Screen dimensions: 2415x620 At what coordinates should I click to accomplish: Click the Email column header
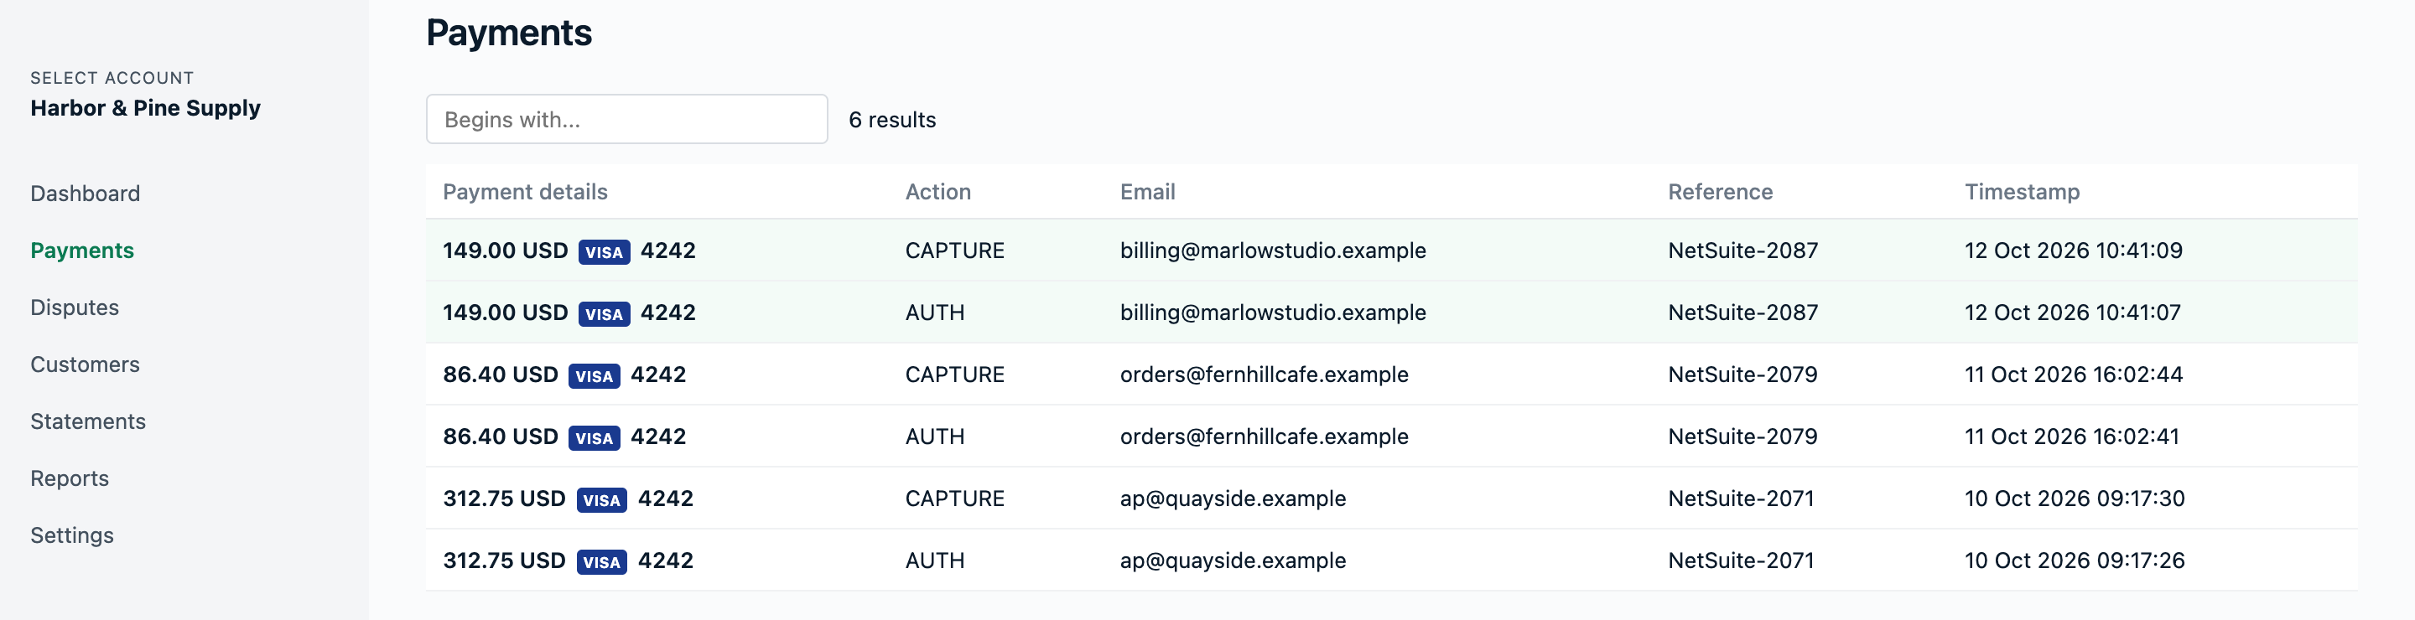click(x=1147, y=192)
